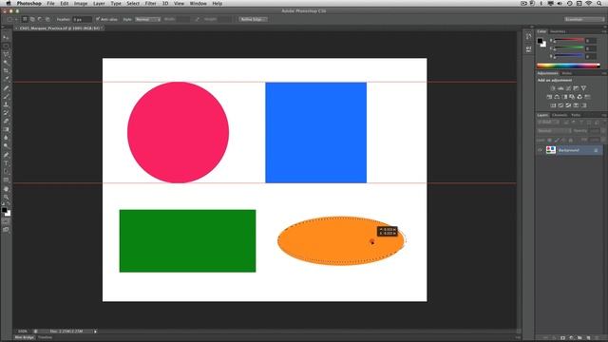
Task: Toggle the Anti-alias checkbox
Action: click(98, 19)
